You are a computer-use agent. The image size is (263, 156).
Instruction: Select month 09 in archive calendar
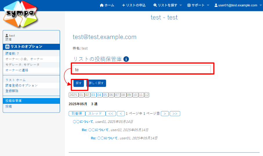point(129,95)
